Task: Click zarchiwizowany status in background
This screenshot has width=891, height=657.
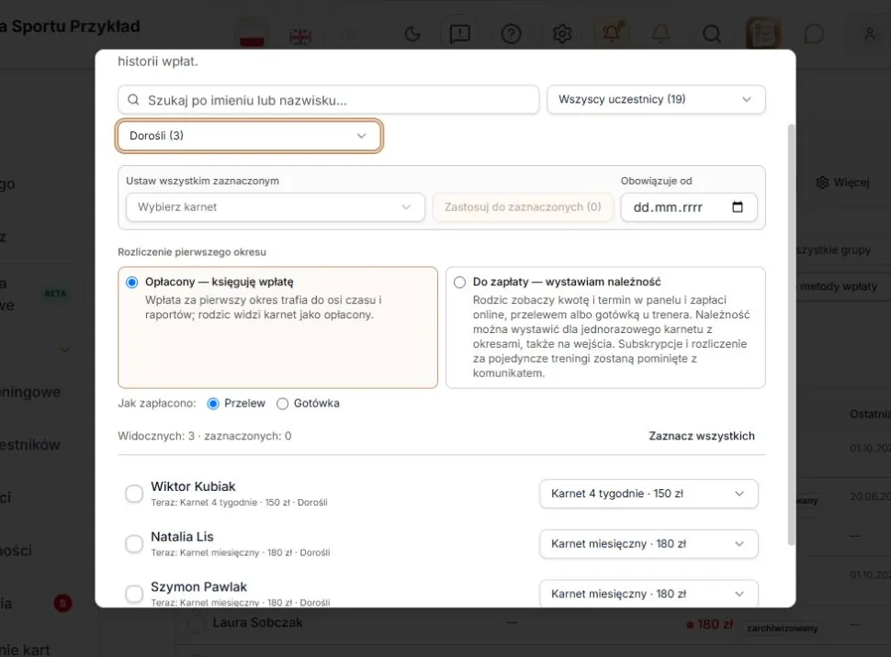Action: [783, 628]
